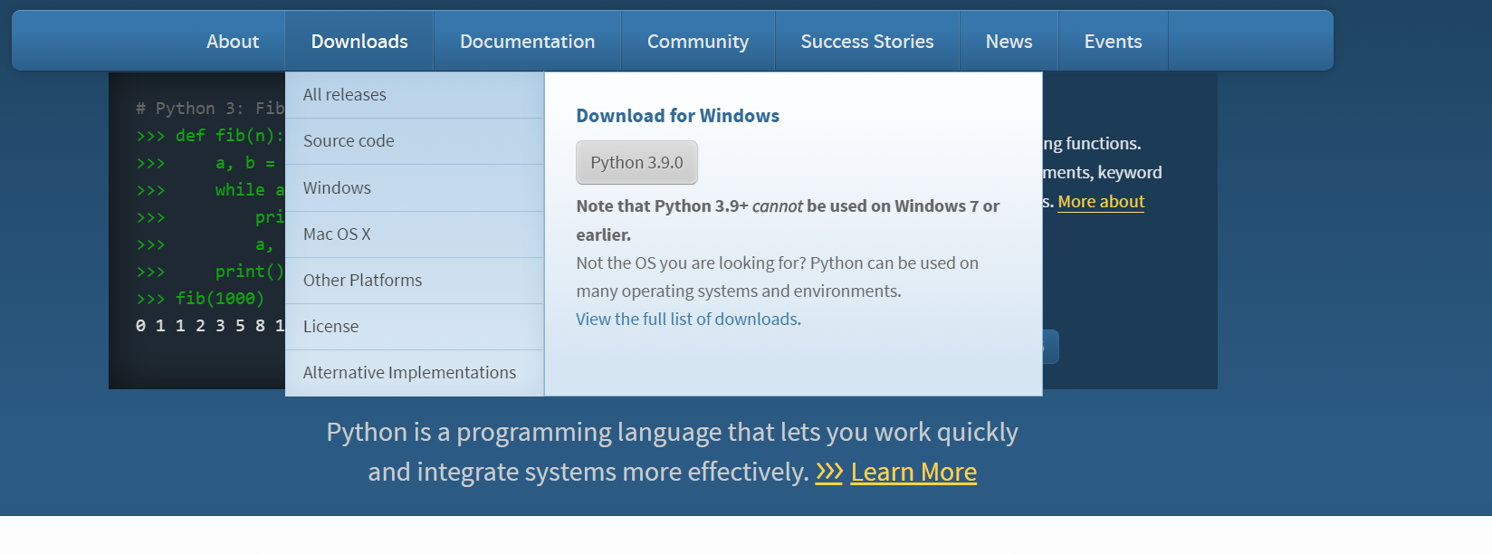Go to Success Stories
Screen dimensions: 1492x554
[866, 42]
